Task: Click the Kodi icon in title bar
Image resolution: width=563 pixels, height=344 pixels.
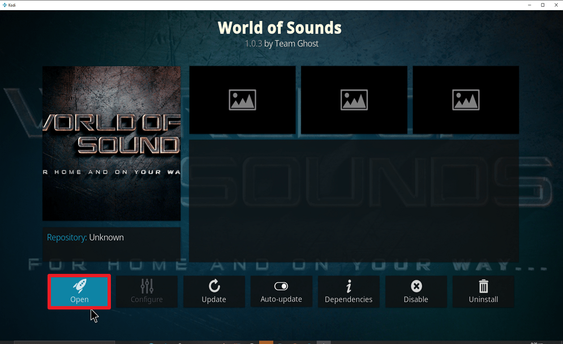Action: [x=5, y=5]
